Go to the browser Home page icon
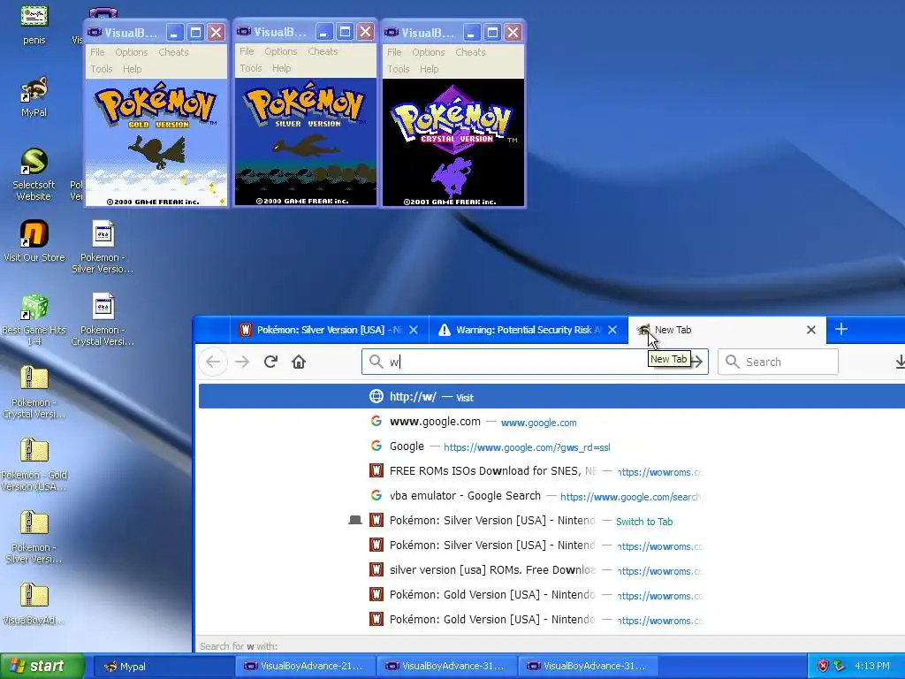The image size is (905, 679). point(299,362)
